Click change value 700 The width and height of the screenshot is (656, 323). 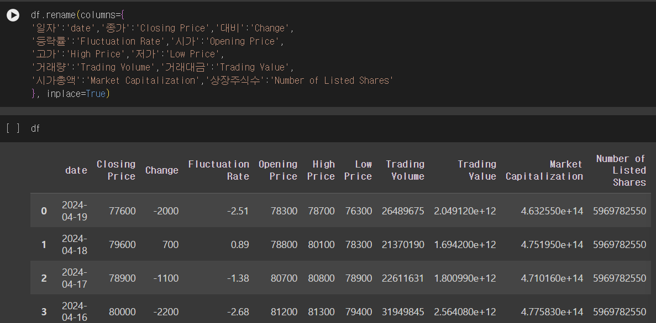171,245
